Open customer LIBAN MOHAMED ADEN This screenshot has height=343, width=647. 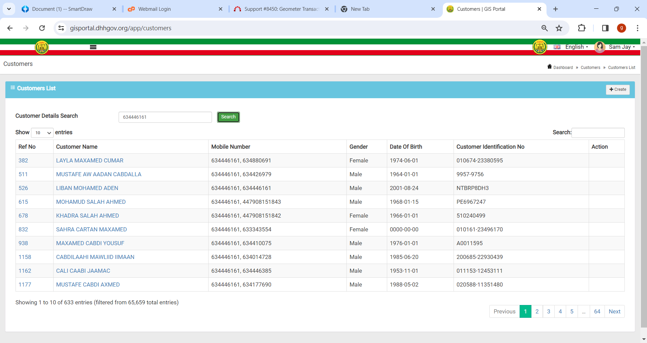click(x=87, y=188)
